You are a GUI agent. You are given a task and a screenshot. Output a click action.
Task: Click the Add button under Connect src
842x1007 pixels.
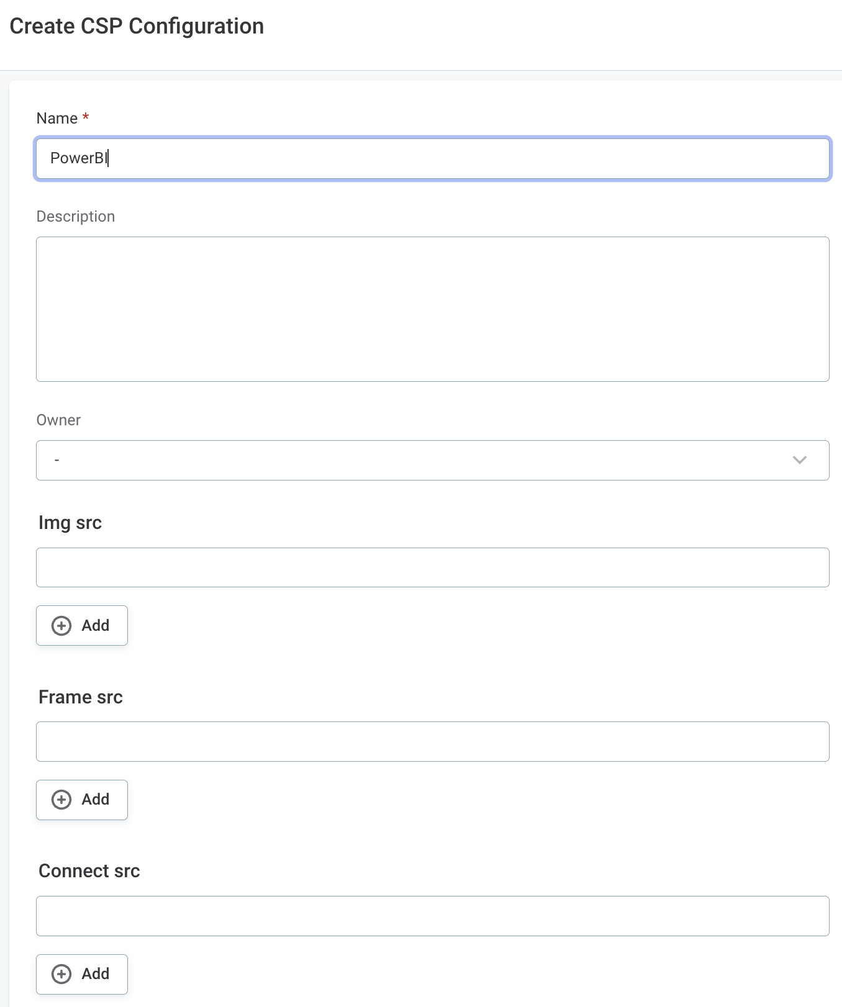pos(81,974)
